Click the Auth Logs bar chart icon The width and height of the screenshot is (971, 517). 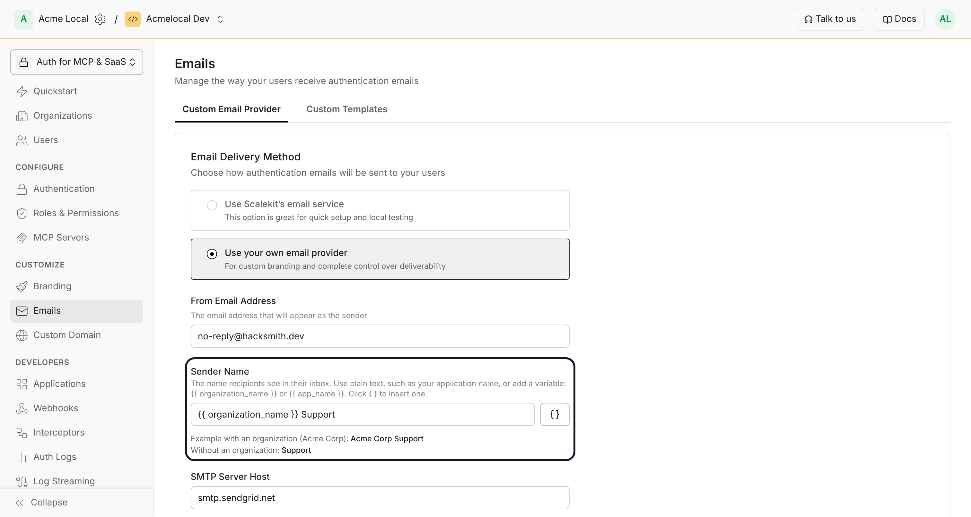click(22, 457)
